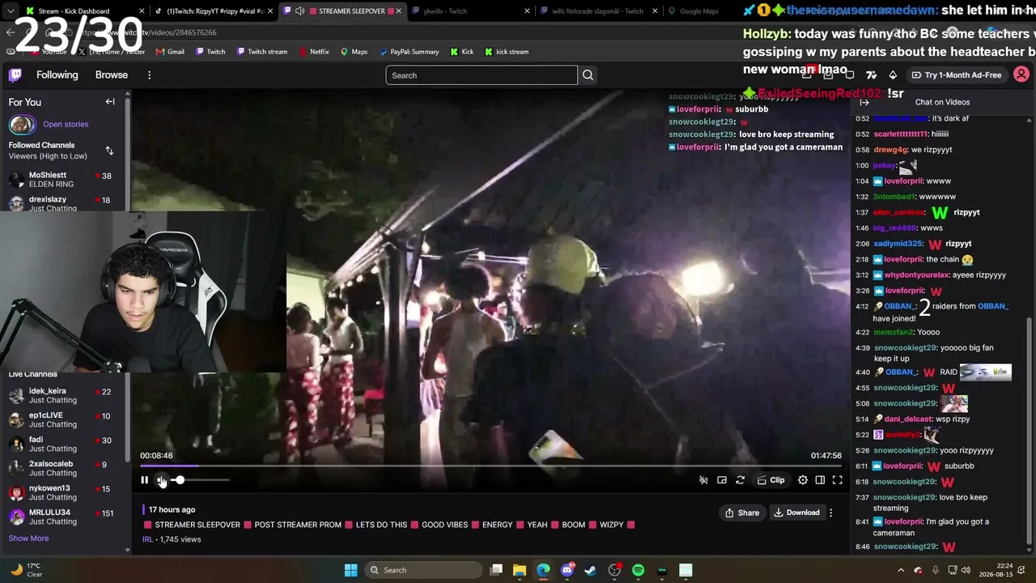Open Microsoft Edge from the taskbar
This screenshot has width=1036, height=583.
point(543,570)
